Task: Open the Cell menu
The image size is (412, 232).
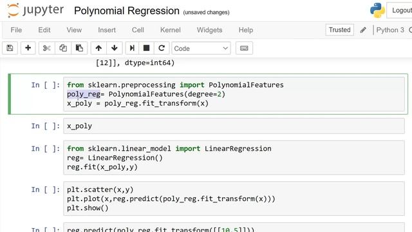Action: [138, 30]
